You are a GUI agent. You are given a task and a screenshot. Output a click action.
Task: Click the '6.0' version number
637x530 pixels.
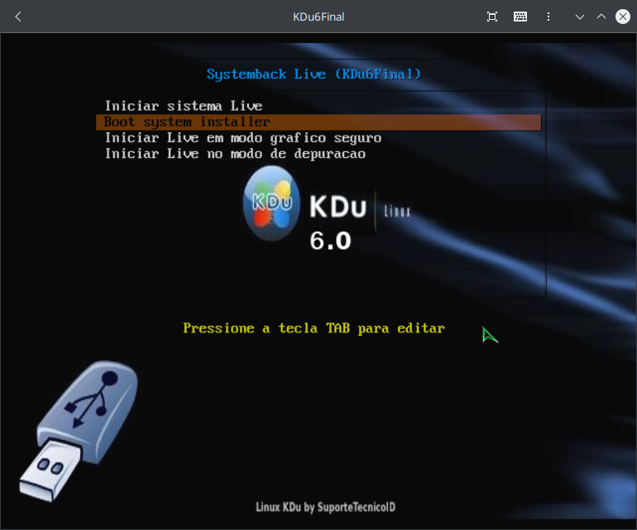click(x=330, y=241)
